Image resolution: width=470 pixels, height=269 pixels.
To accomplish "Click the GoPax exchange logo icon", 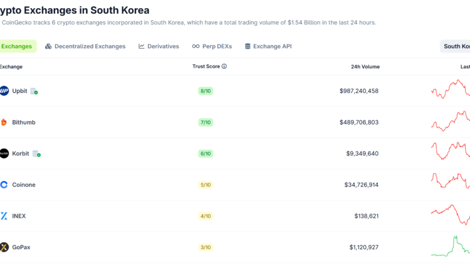I will pos(4,247).
